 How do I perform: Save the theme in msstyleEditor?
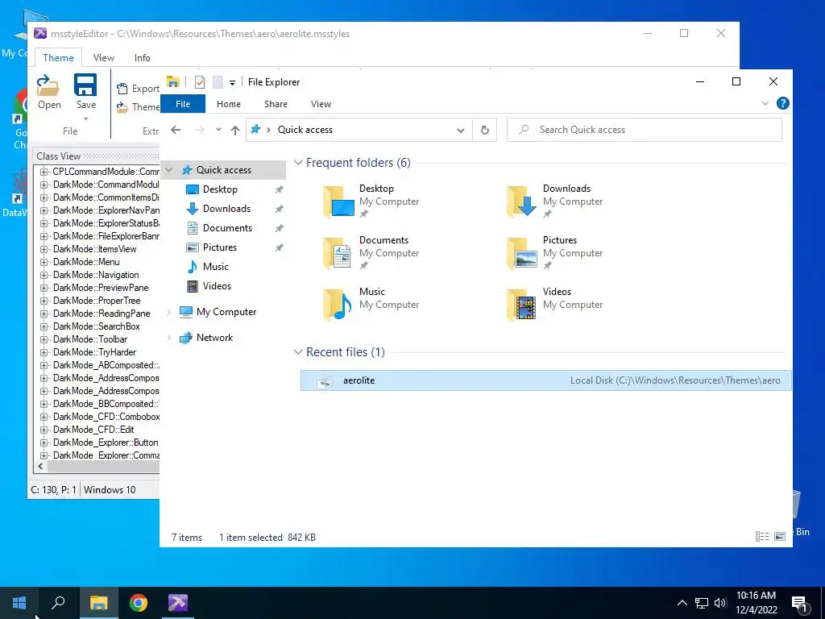tap(85, 91)
